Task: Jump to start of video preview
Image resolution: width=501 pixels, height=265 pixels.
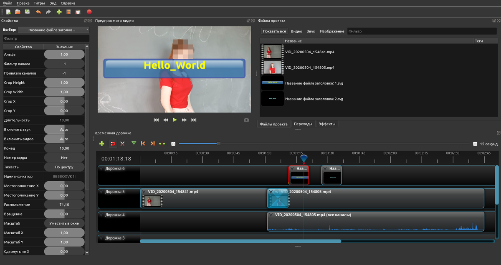Action: [x=156, y=120]
